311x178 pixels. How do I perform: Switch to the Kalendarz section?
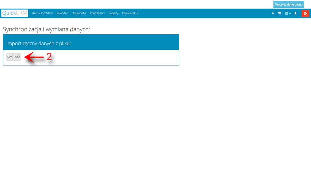pyautogui.click(x=62, y=13)
